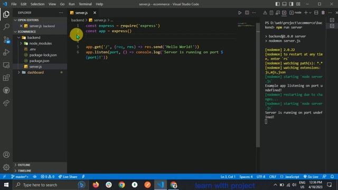Screen dimensions: 338x190
Task: Start Live Share from status bar
Action: pos(68,177)
